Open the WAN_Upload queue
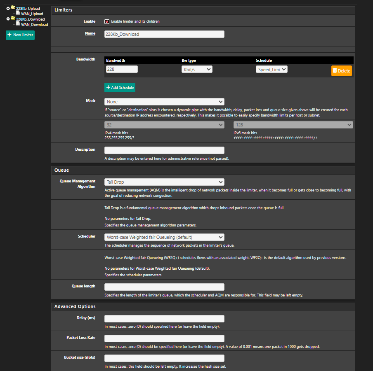The height and width of the screenshot is (371, 373). [x=32, y=14]
